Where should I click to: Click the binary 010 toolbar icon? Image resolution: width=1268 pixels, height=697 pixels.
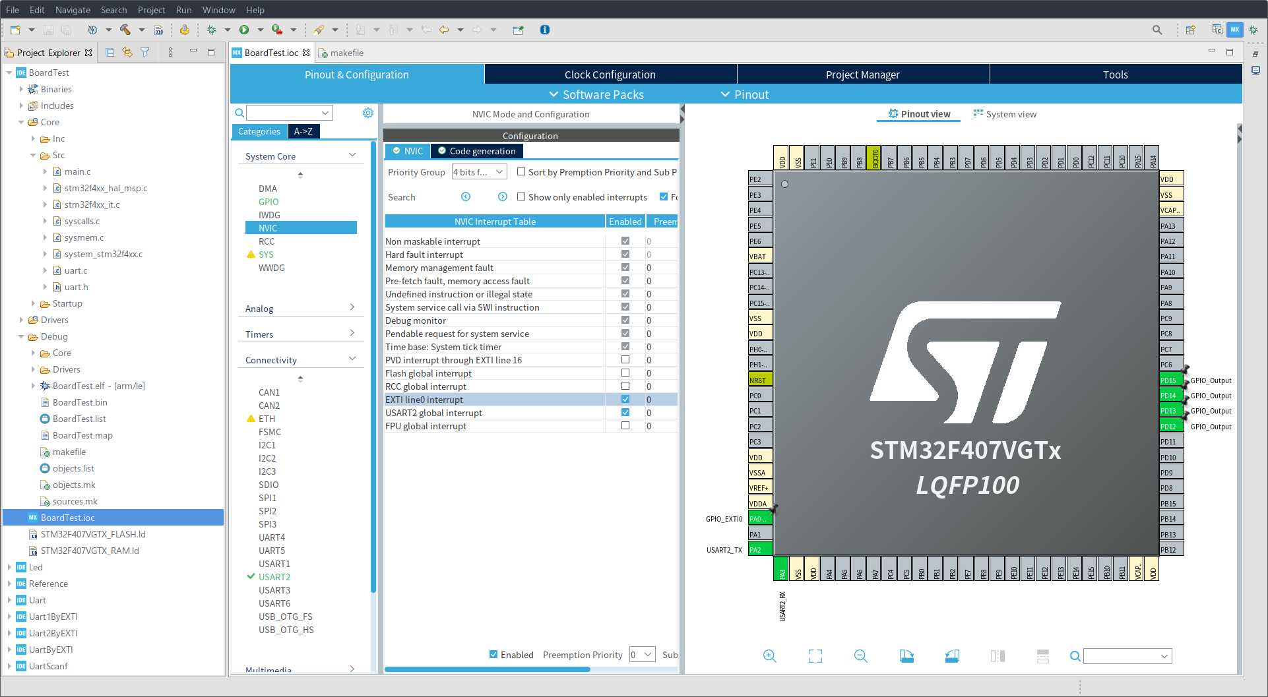158,30
